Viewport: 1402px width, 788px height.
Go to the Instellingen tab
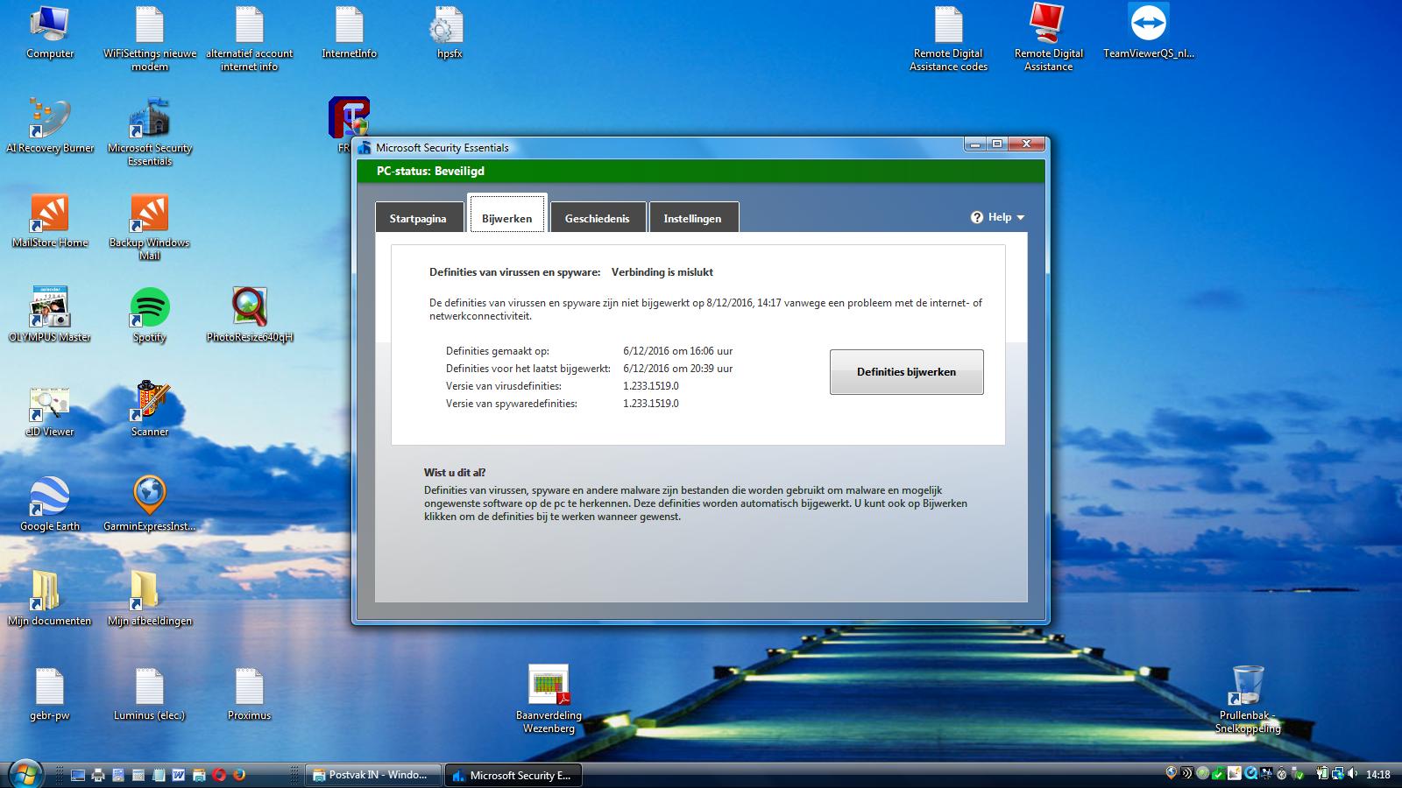pyautogui.click(x=692, y=218)
